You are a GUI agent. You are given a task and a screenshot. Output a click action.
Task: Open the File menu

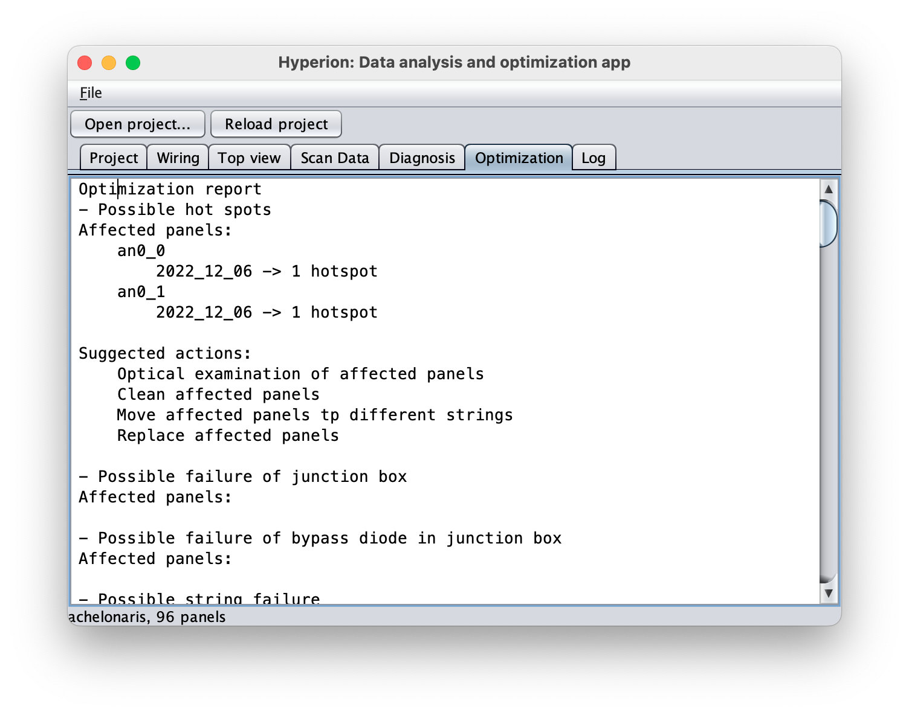91,93
